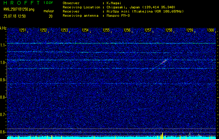Select the file name KN9_2507181250.png

[19, 10]
